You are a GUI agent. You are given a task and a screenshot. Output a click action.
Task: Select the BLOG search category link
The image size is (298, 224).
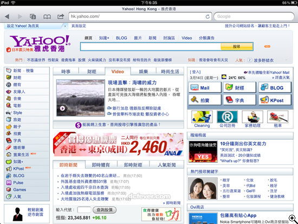point(121,38)
